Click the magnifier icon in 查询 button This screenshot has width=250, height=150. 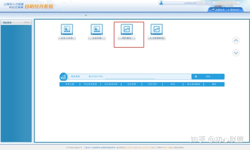point(196,77)
